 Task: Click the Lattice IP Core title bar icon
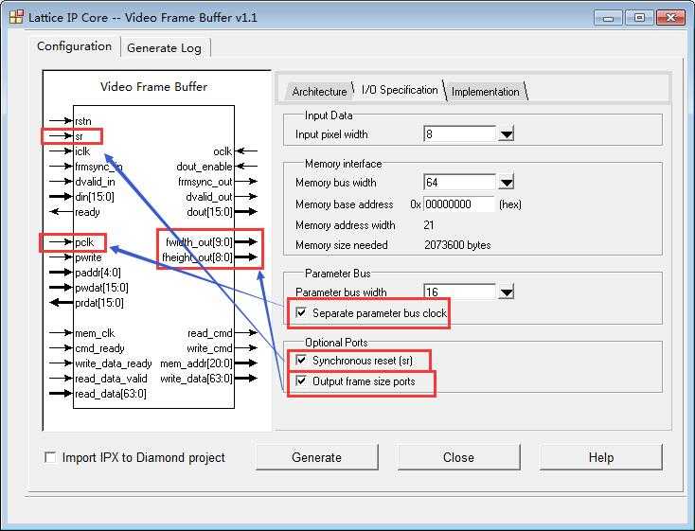tap(16, 17)
